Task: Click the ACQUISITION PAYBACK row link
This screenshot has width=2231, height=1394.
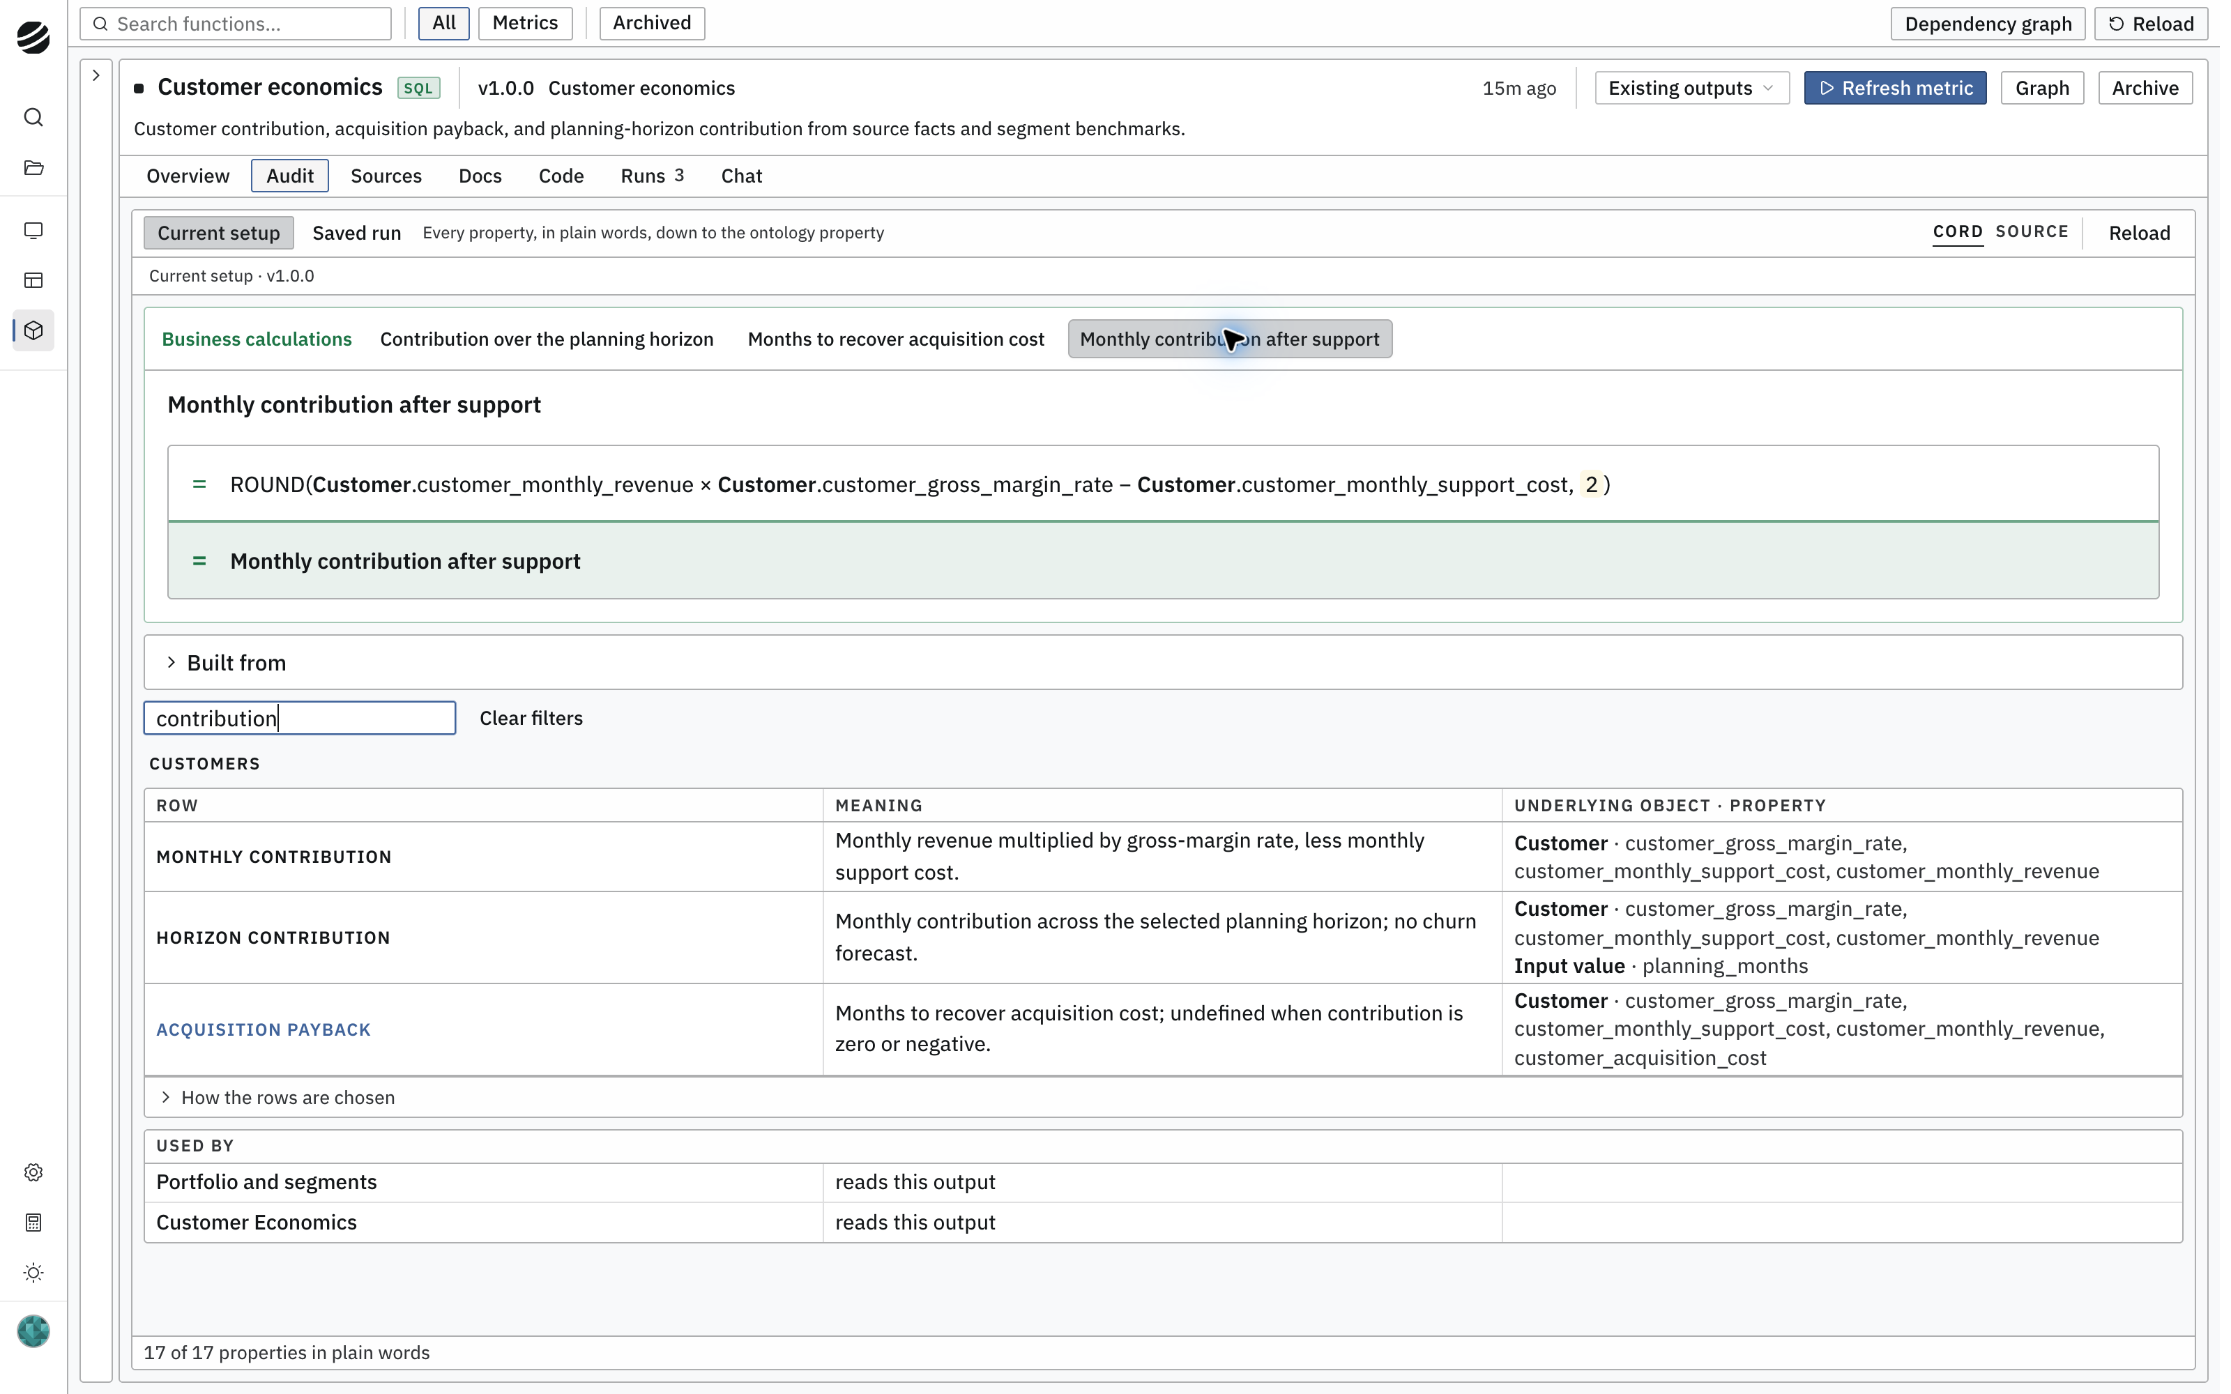Action: point(264,1030)
